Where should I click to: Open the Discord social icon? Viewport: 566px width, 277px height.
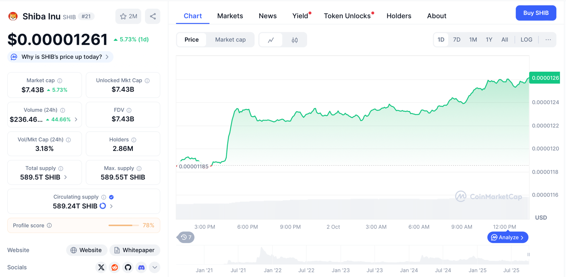coord(141,267)
